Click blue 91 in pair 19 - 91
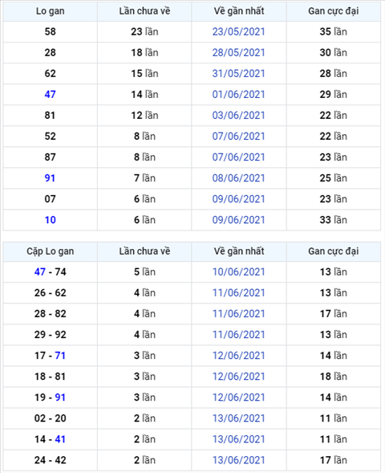Image resolution: width=385 pixels, height=473 pixels. click(x=60, y=398)
